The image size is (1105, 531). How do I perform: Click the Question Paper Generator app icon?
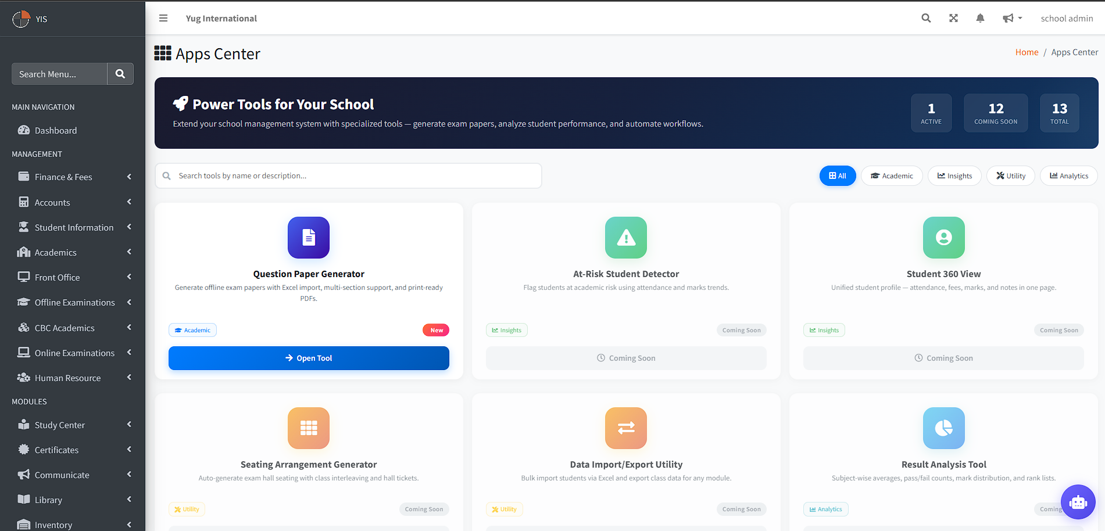click(x=309, y=238)
